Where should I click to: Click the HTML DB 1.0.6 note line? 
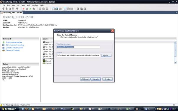(x=9, y=71)
